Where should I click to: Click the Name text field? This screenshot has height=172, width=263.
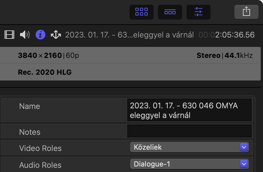click(x=189, y=110)
